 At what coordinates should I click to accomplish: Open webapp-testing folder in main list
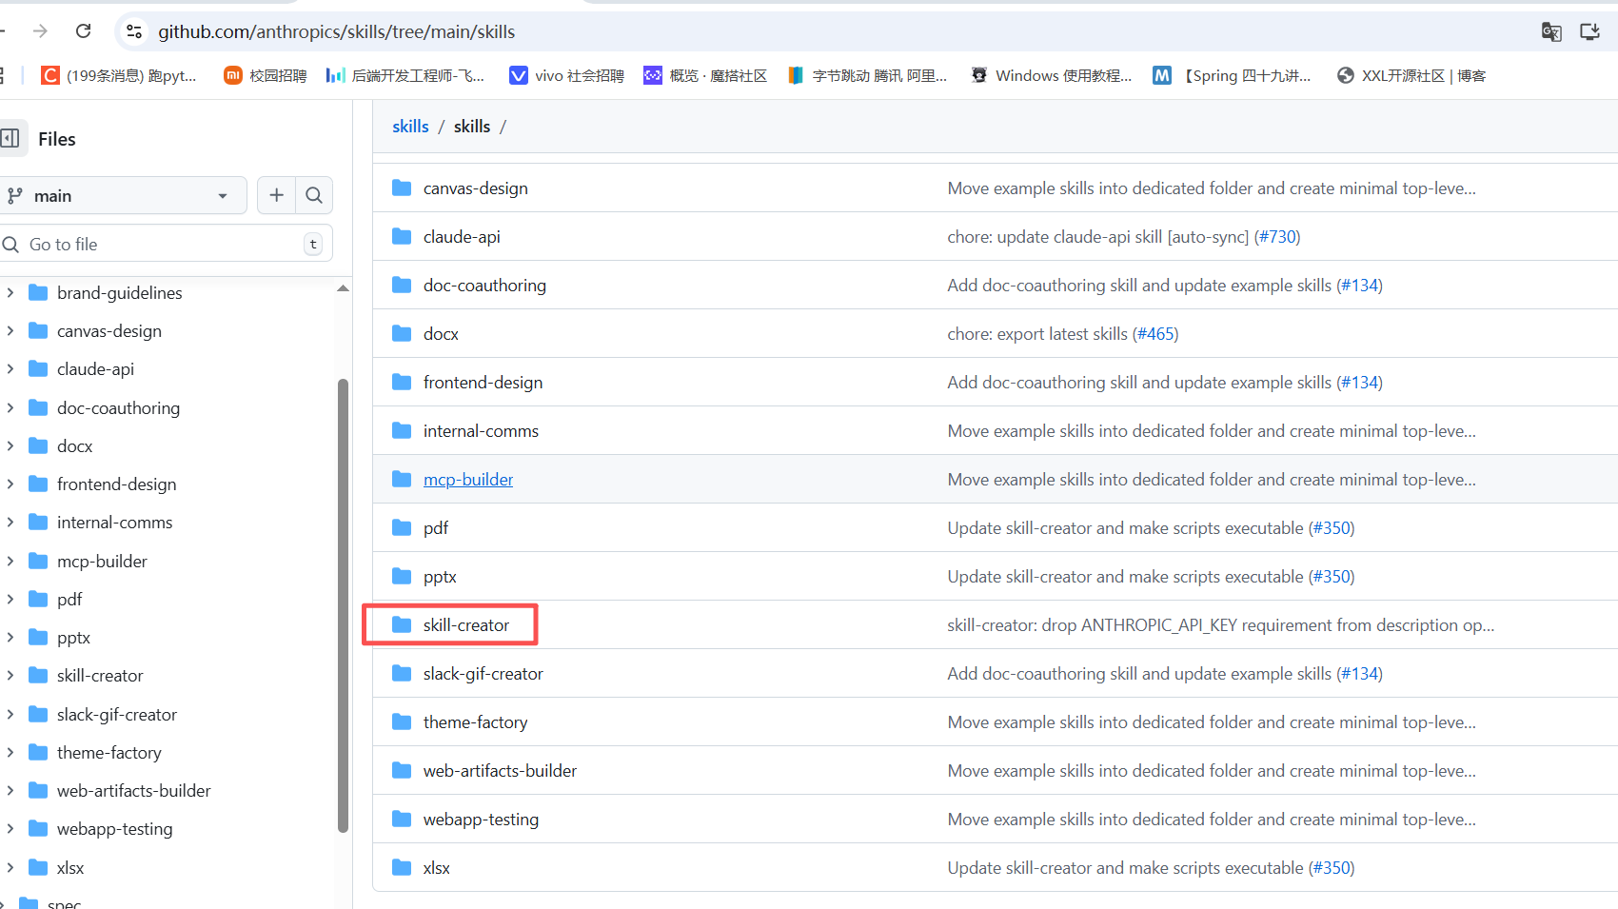point(481,819)
